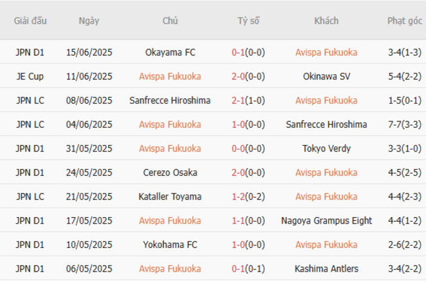Click the JE Cup league label
Screen dimensions: 426x284
[x=30, y=77]
